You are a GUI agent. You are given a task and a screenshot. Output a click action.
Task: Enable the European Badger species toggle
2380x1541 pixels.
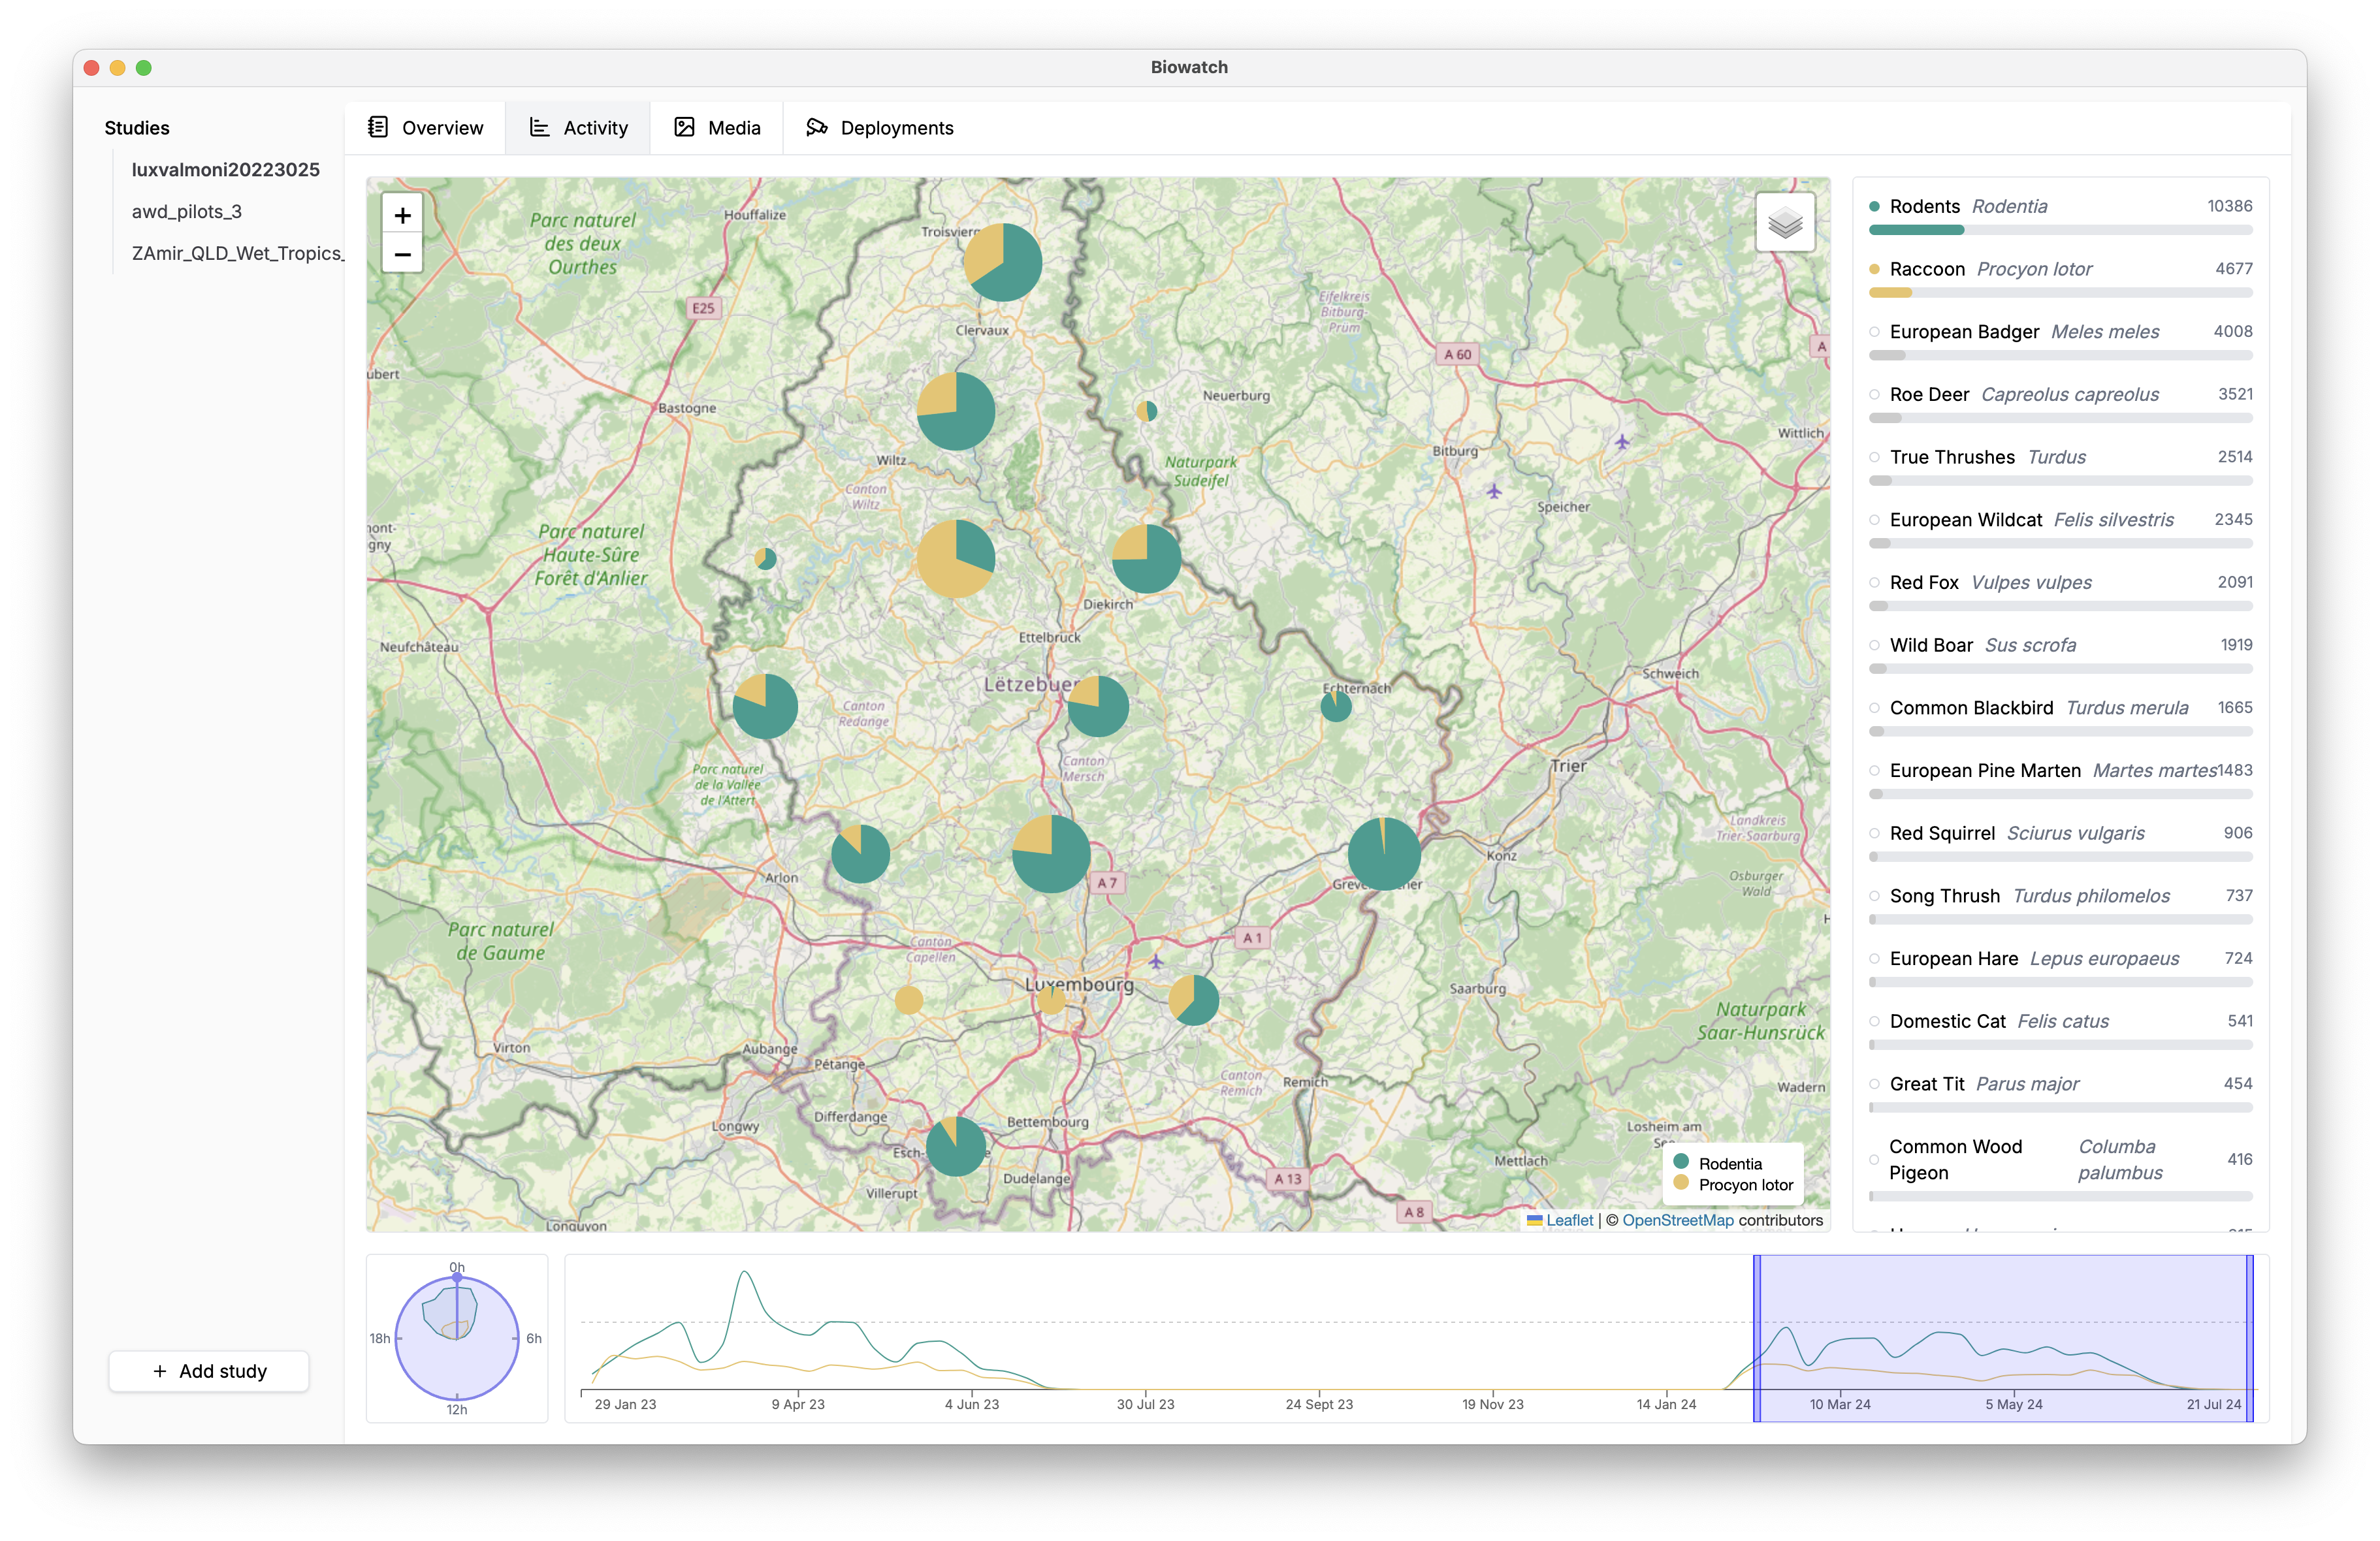[1874, 332]
